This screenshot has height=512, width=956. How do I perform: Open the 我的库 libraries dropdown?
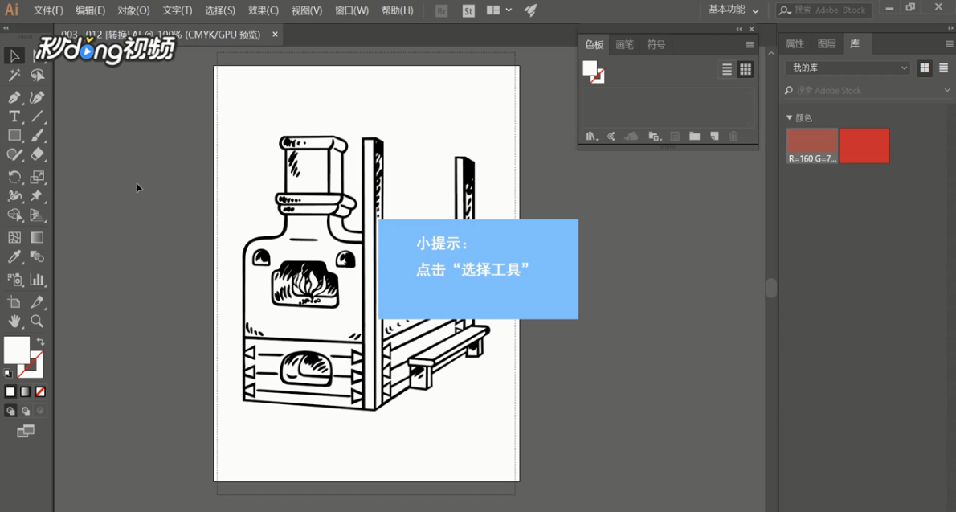[x=846, y=69]
